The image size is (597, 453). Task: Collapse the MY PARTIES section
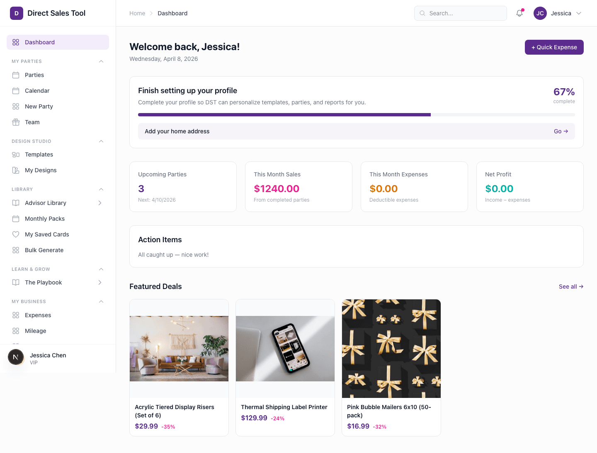(101, 61)
